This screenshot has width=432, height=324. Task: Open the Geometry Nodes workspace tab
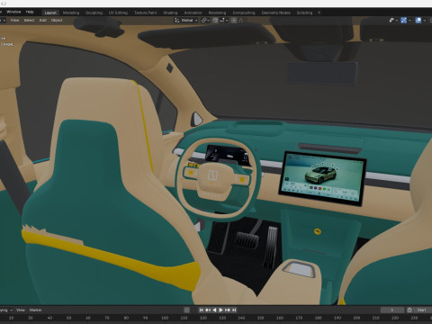(x=275, y=13)
